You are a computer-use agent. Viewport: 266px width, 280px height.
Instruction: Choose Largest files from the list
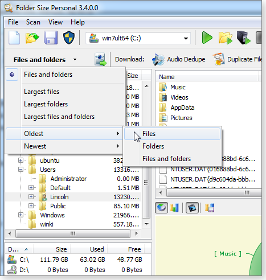click(x=42, y=92)
